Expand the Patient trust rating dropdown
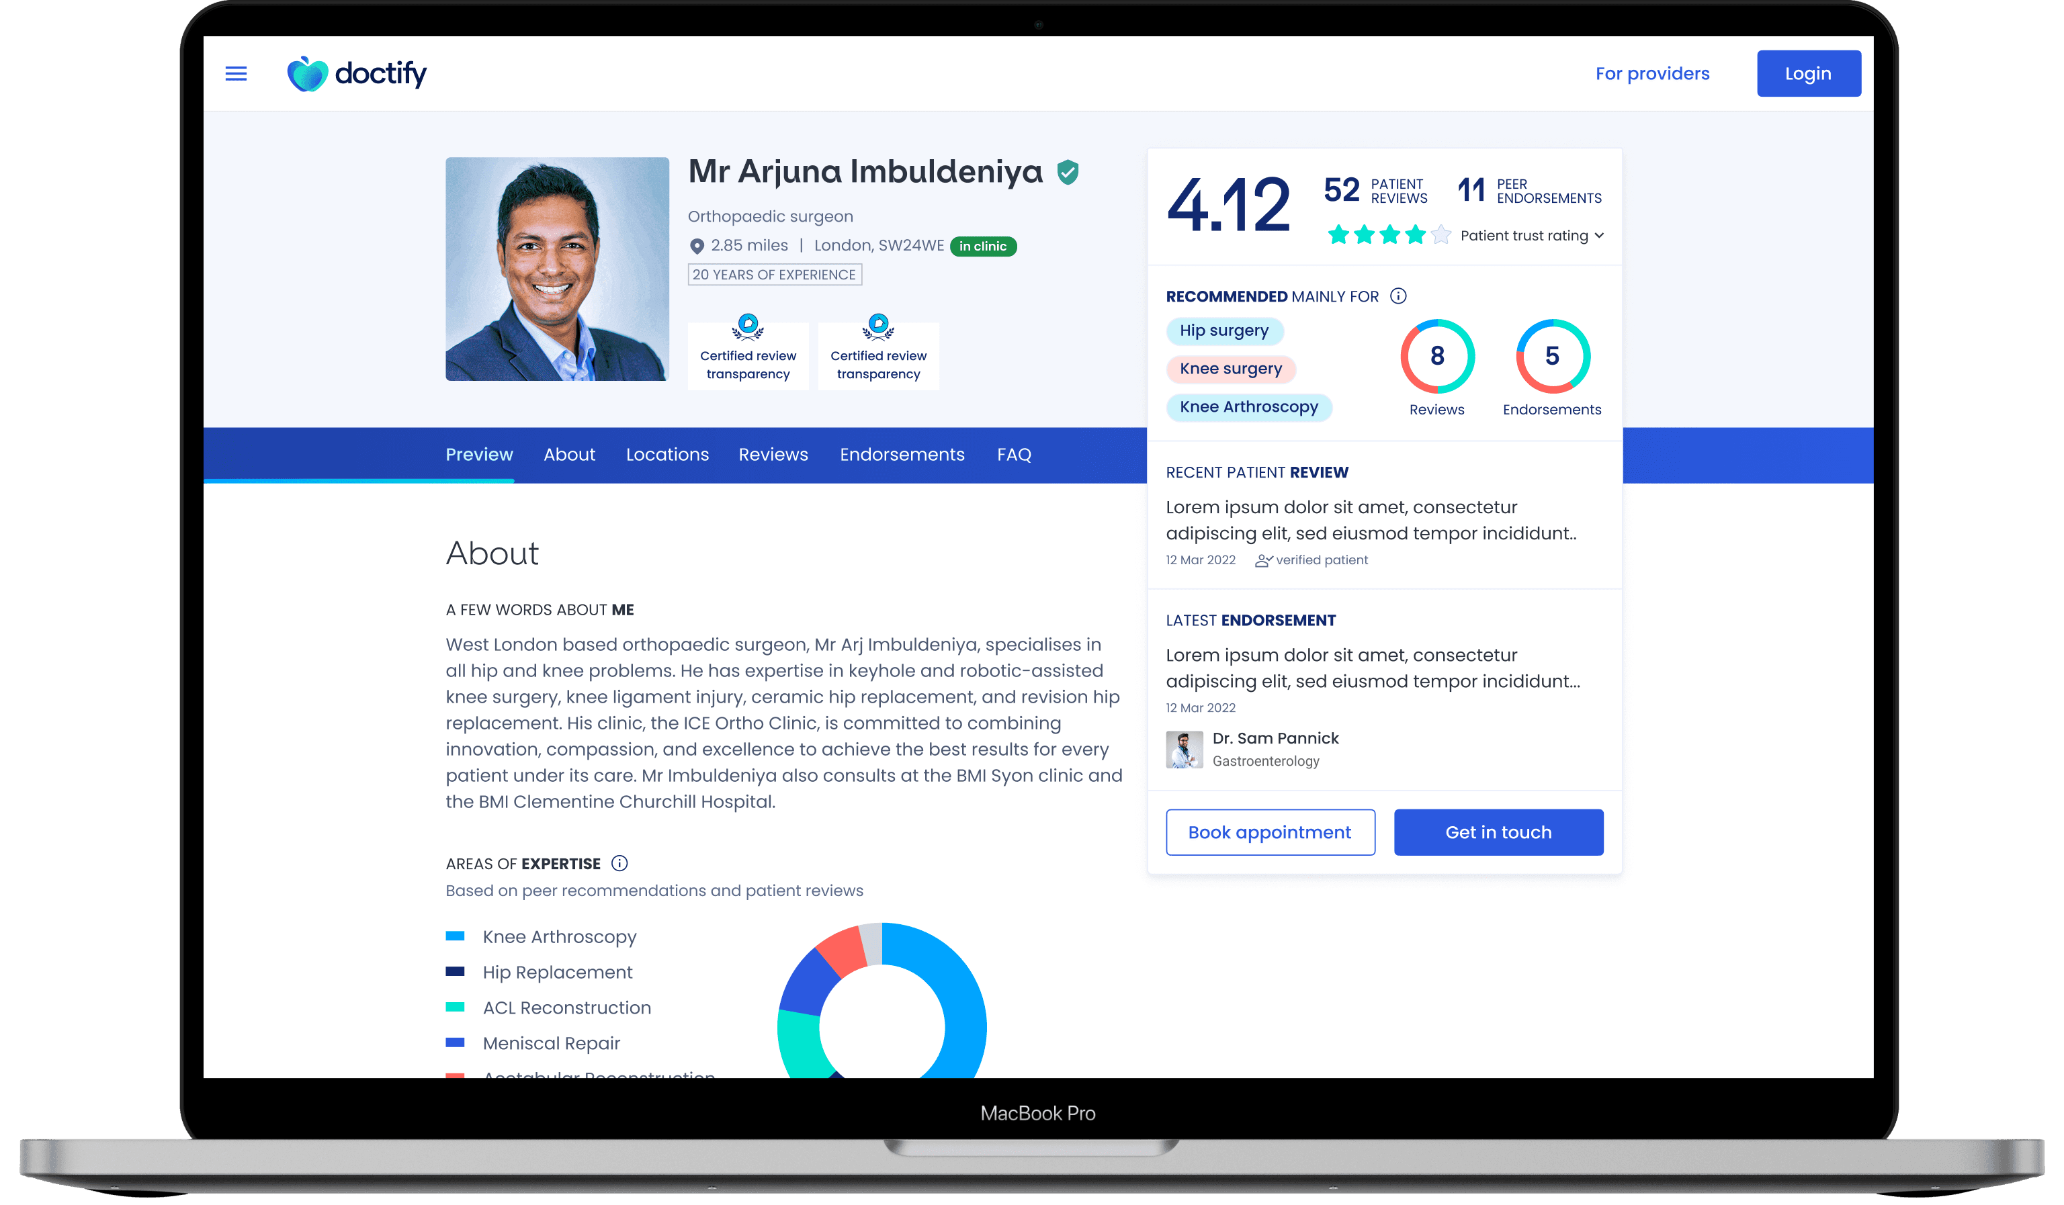The image size is (2064, 1205). click(1599, 236)
